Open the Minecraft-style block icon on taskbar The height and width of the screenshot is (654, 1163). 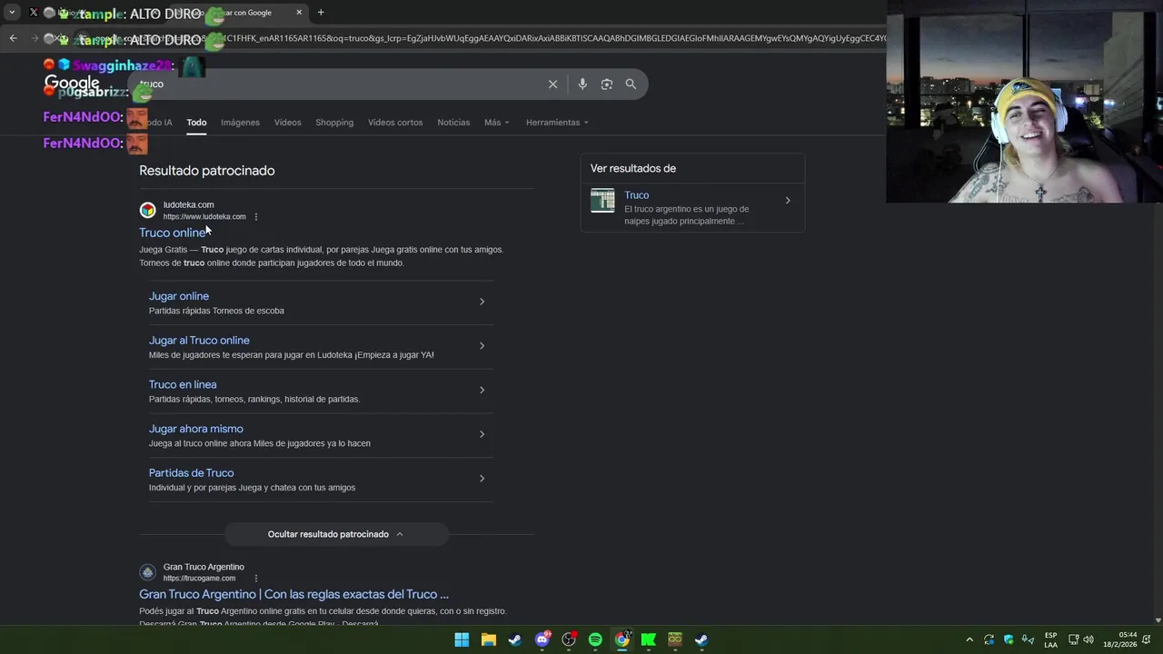pos(675,639)
